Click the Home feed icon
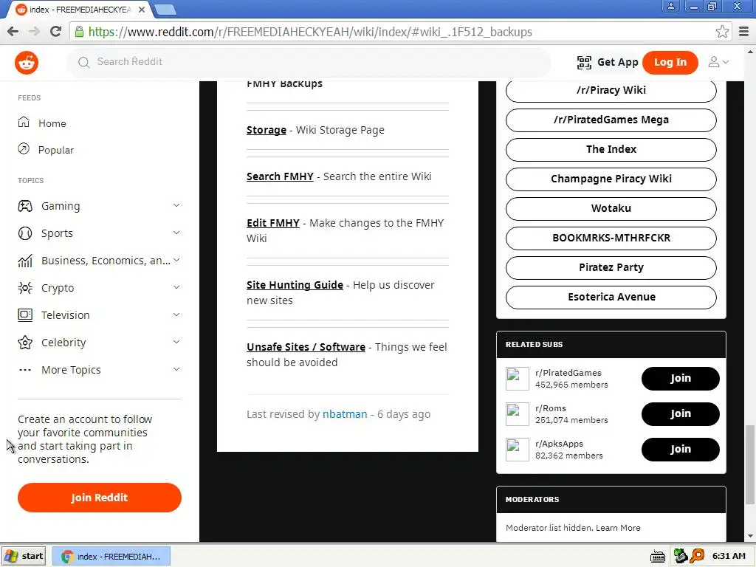The image size is (756, 567). click(x=24, y=122)
